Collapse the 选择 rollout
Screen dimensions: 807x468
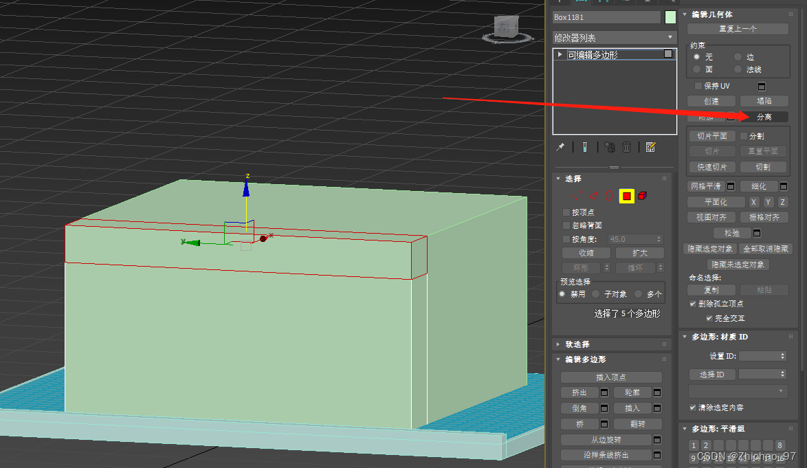[x=558, y=179]
